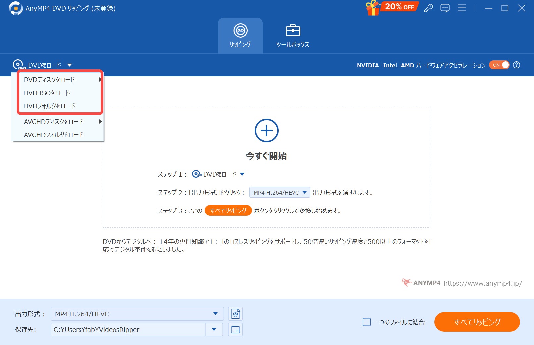Open output profile settings gear icon
This screenshot has height=345, width=534.
pyautogui.click(x=235, y=314)
